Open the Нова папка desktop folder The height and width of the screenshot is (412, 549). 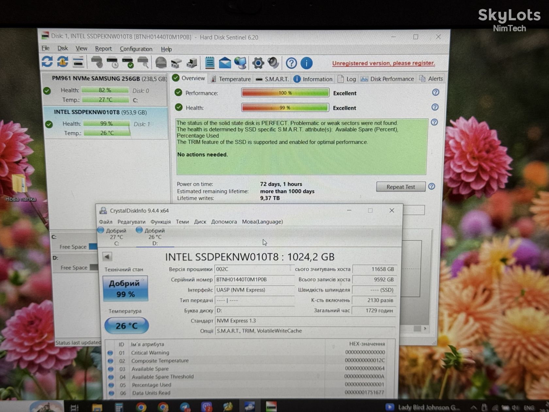[20, 187]
